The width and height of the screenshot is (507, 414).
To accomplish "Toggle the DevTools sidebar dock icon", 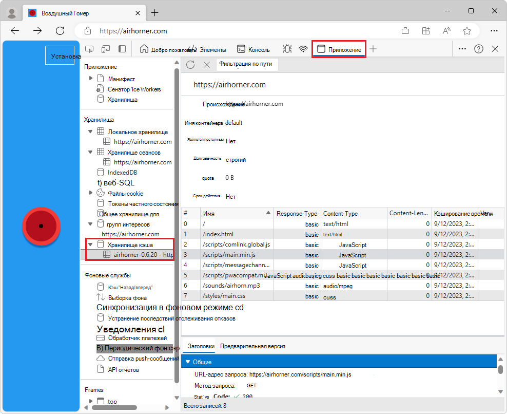I will tap(122, 49).
